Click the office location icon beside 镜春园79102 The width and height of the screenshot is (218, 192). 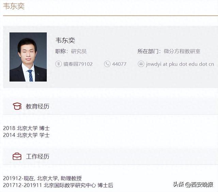tap(59, 64)
